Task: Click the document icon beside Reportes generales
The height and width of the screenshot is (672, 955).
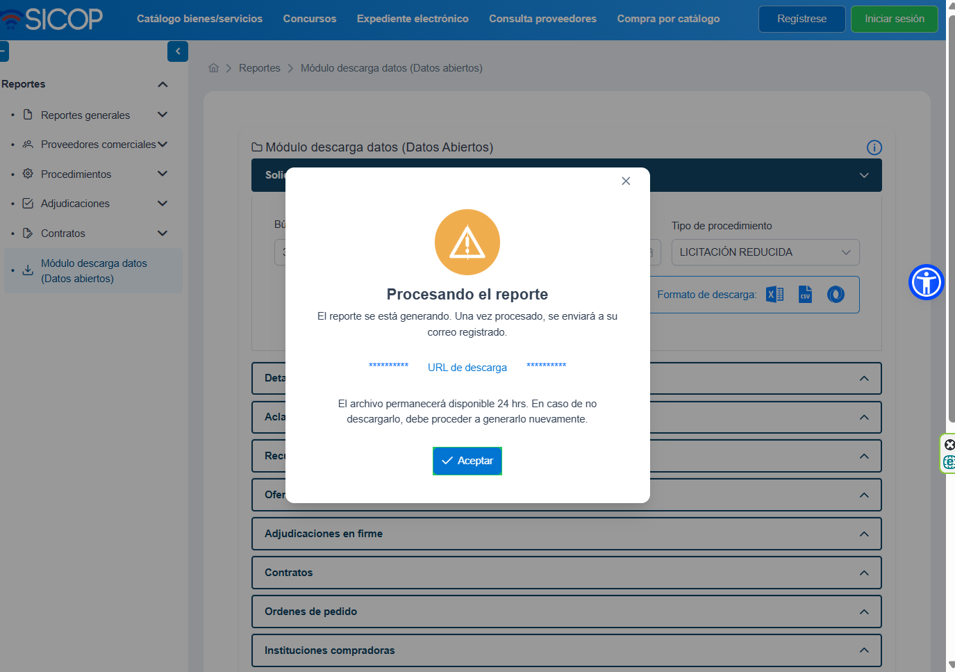Action: 28,115
